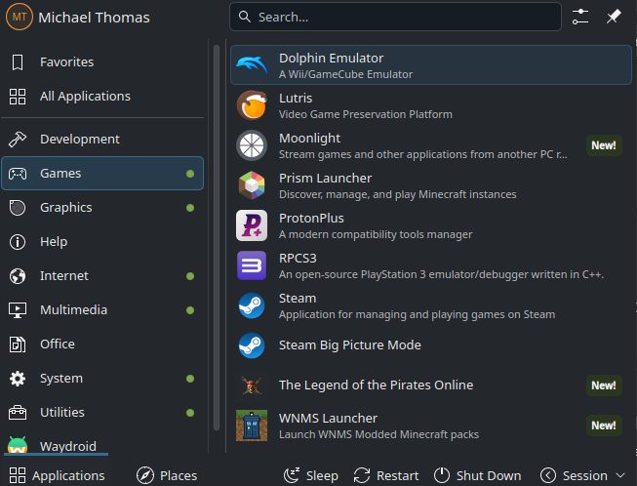Click the System gear icon

click(18, 379)
